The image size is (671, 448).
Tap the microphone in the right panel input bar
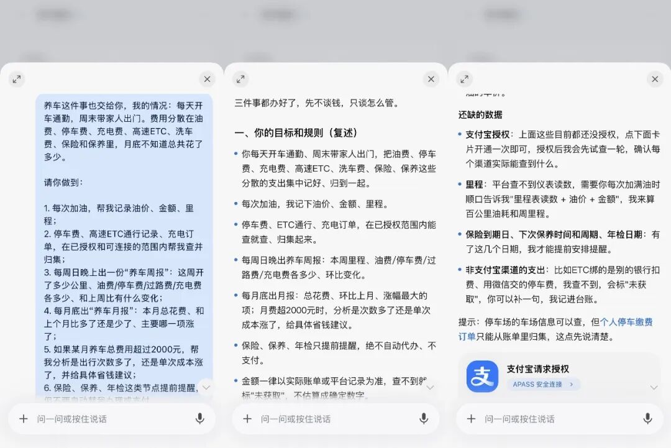pyautogui.click(x=647, y=418)
